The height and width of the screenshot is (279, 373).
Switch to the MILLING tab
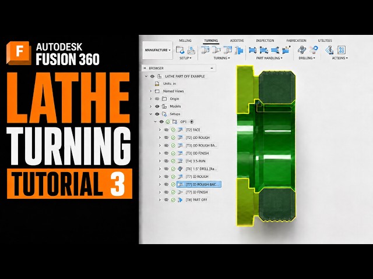click(x=185, y=41)
